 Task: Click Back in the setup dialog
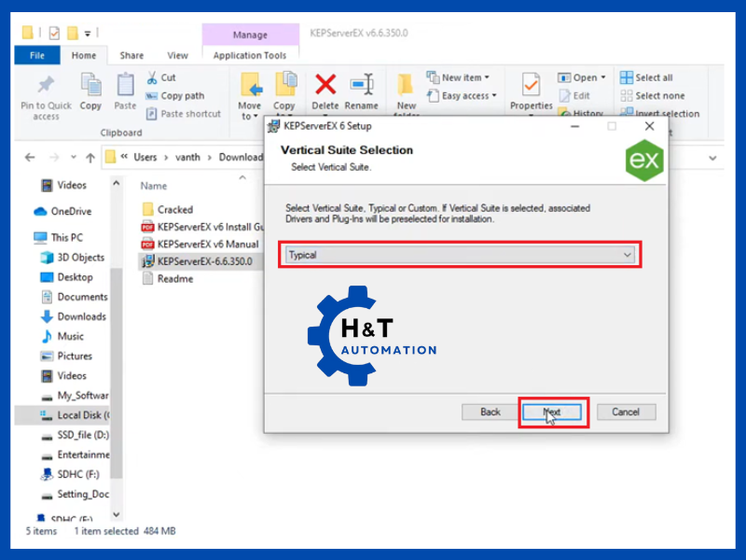point(490,412)
